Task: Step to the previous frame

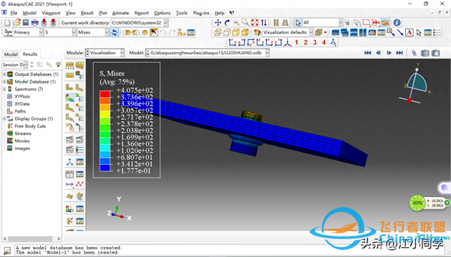Action: point(378,53)
